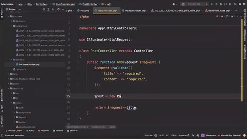This screenshot has height=139, width=247.
Task: Open Structure tool window on the left edge
Action: tap(2, 121)
